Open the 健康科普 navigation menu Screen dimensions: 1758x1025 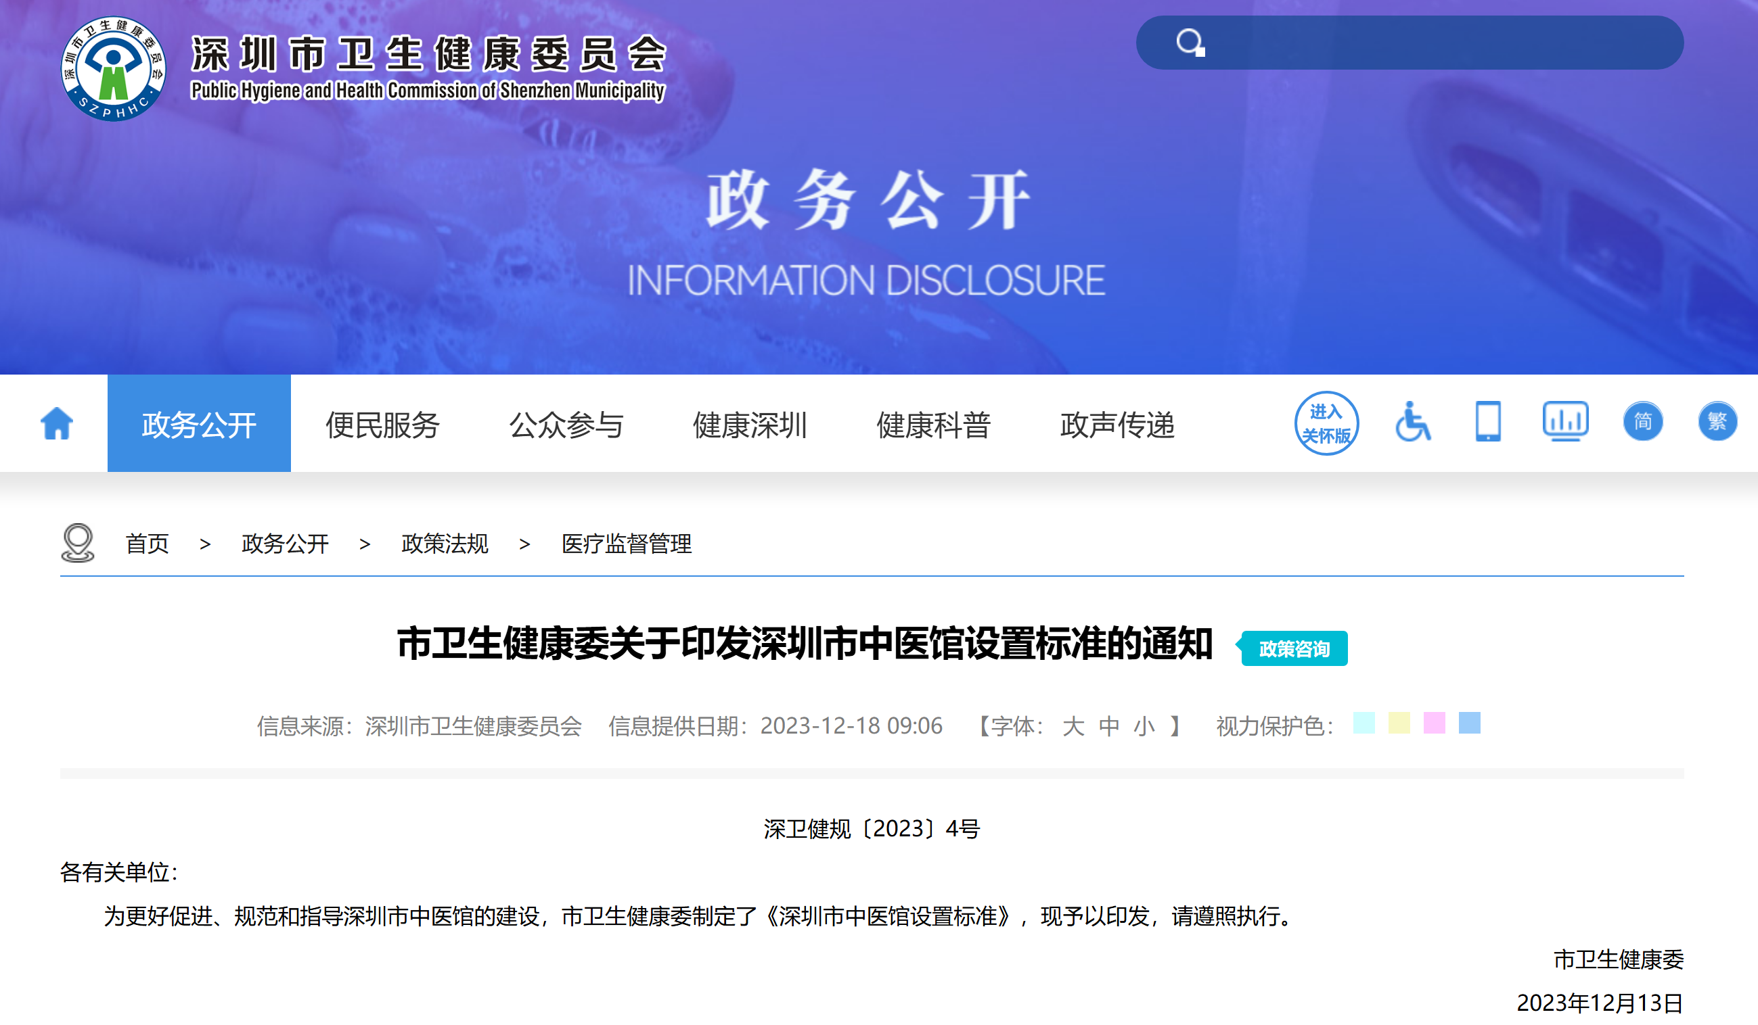coord(933,425)
